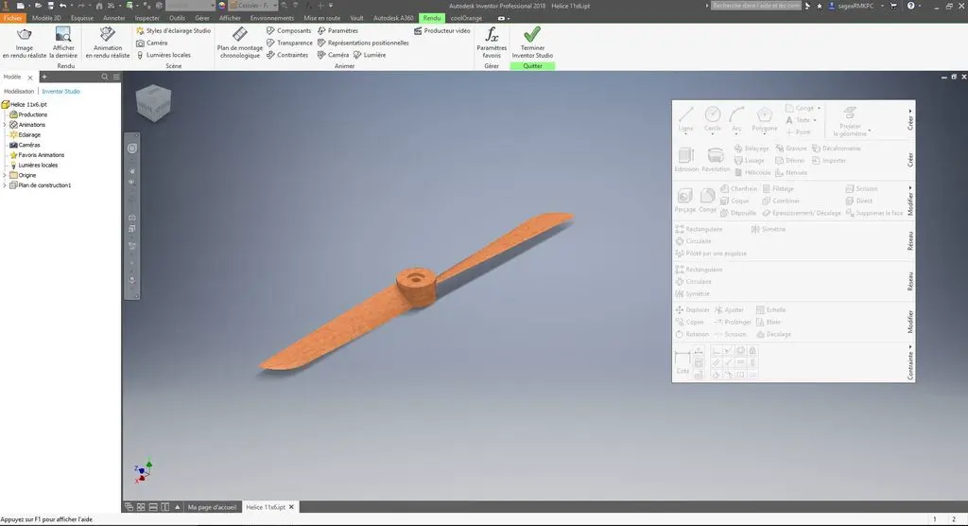
Task: Select the Modélisation browser view
Action: click(19, 92)
